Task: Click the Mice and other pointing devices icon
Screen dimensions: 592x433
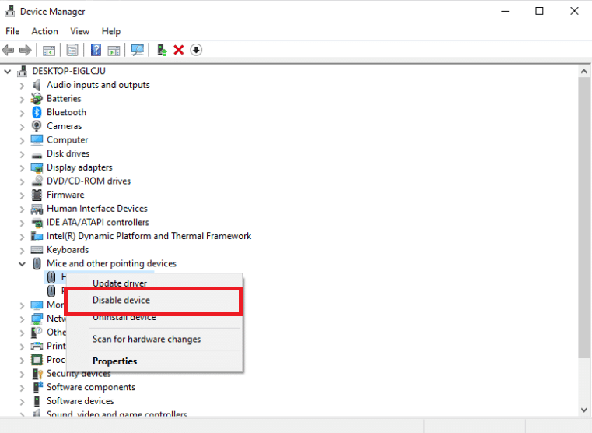Action: click(x=37, y=263)
